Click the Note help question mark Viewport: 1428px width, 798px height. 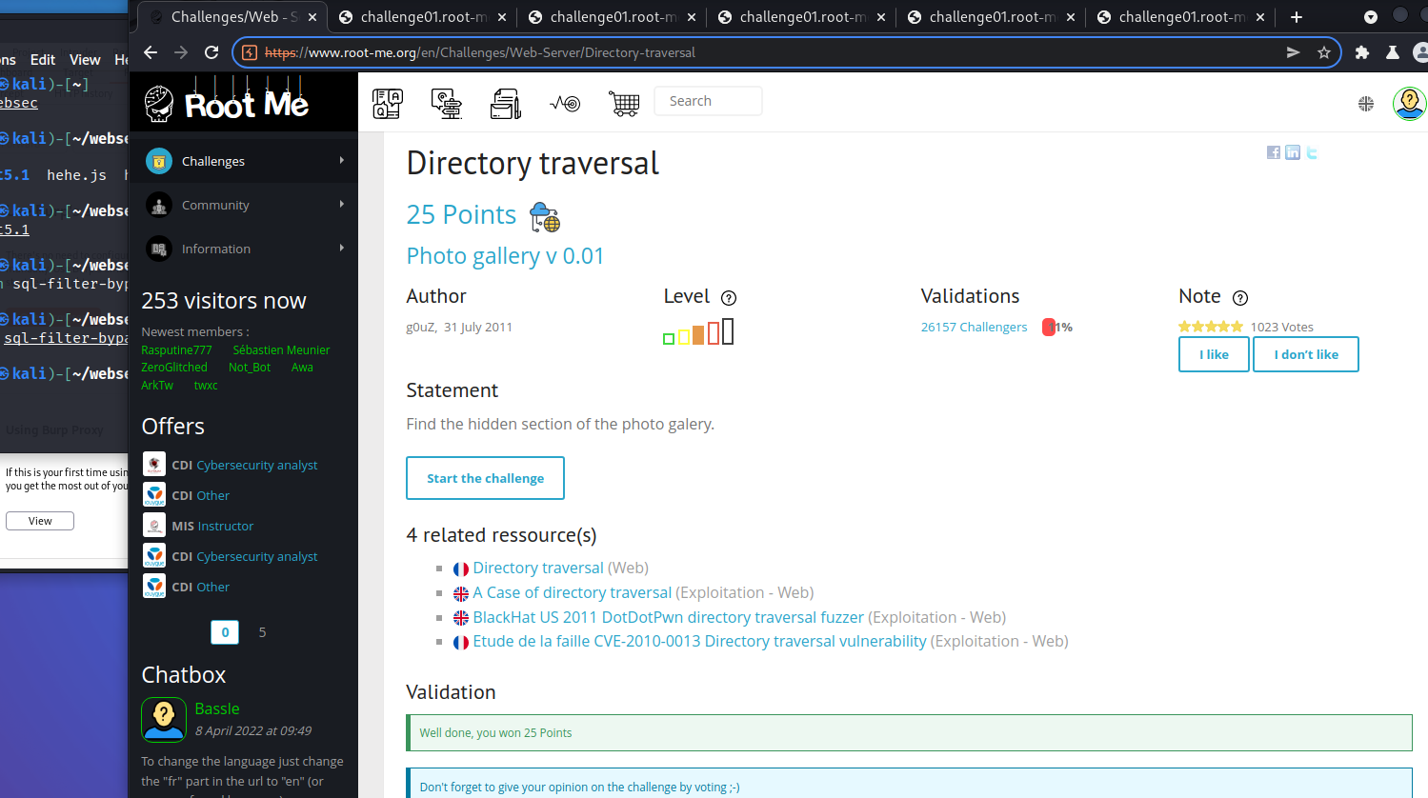tap(1240, 298)
